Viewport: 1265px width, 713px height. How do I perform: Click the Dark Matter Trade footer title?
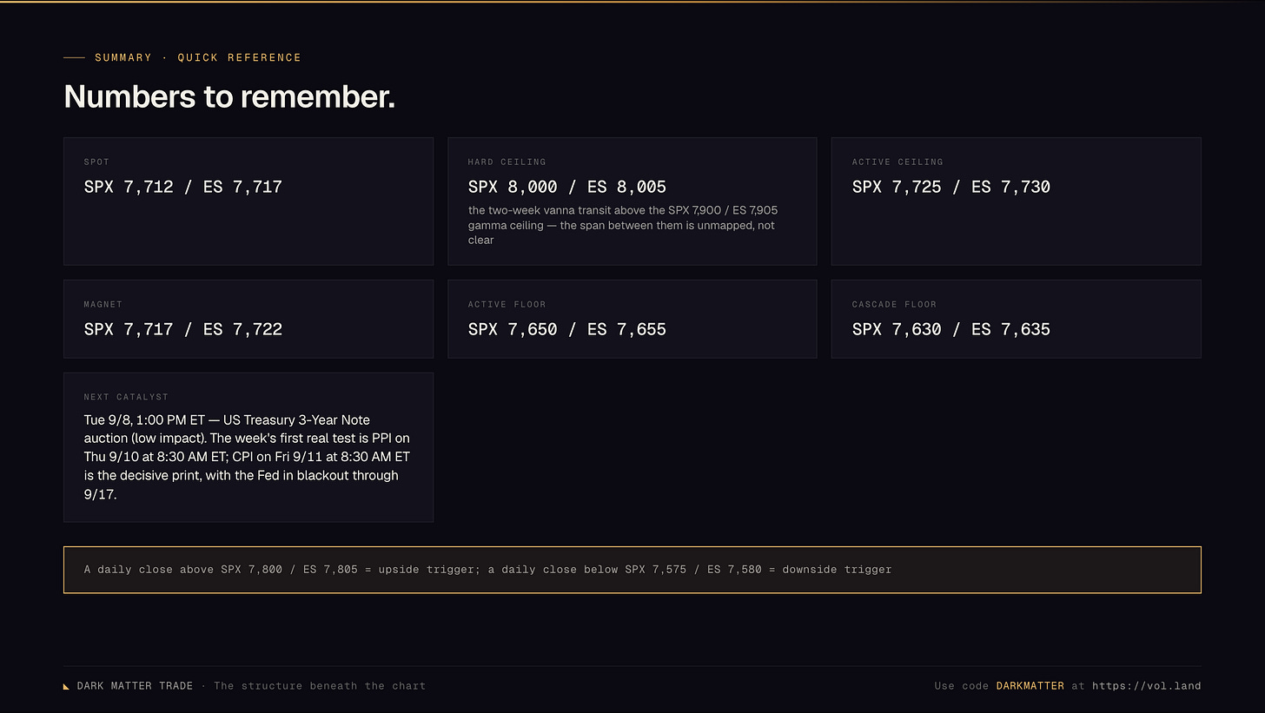135,685
